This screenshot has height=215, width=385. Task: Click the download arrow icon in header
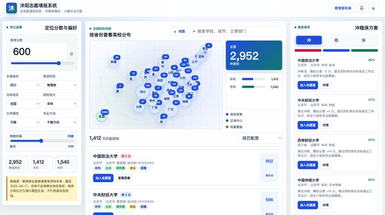[361, 8]
